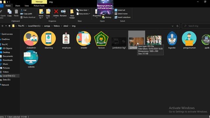This screenshot has width=210, height=118.
Task: Click the Copy ribbon button
Action: (10, 13)
